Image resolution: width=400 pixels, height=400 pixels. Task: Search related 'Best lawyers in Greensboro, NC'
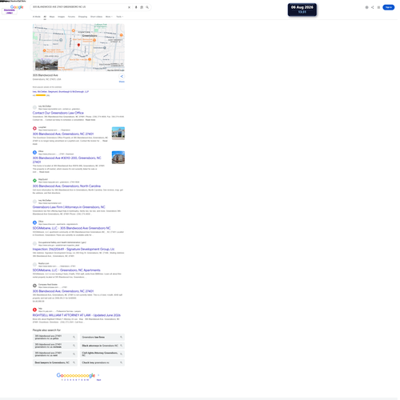tap(55, 362)
